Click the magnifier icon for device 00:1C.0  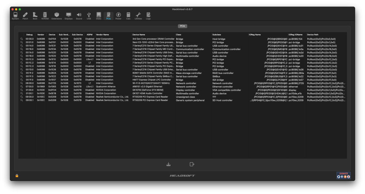22,59
